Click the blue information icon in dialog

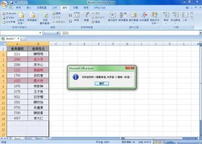click(76, 77)
